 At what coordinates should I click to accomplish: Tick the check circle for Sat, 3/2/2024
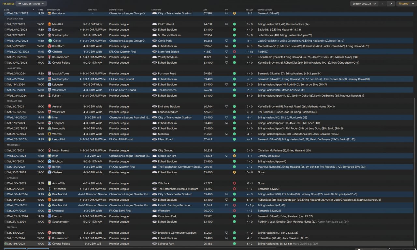[x=6, y=107]
